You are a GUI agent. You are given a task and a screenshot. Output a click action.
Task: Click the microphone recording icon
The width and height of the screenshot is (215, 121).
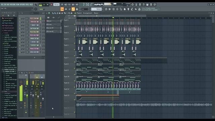[x=140, y=4]
